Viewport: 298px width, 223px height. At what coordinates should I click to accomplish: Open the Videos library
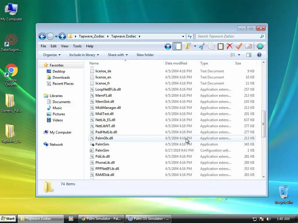point(58,120)
